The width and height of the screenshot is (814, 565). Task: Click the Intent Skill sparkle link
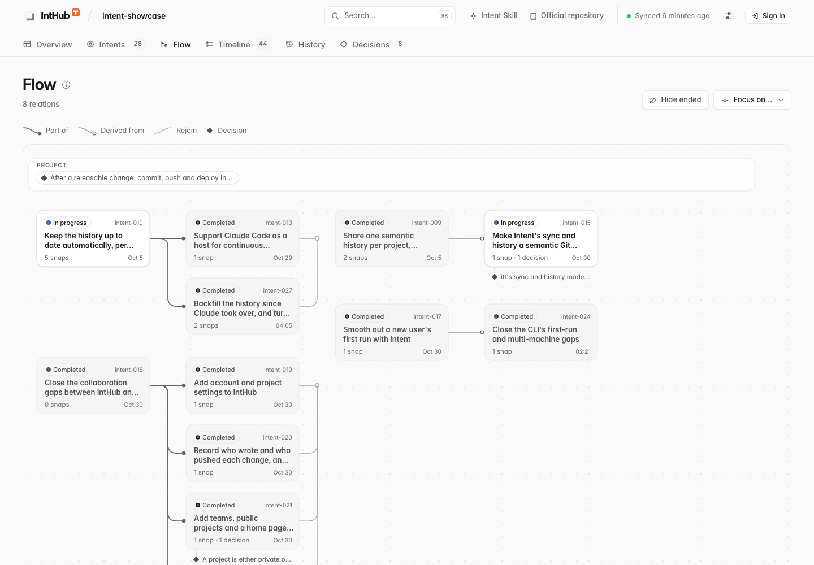coord(493,16)
